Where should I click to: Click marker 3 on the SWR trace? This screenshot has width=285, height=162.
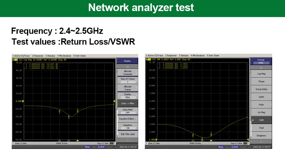click(x=211, y=134)
